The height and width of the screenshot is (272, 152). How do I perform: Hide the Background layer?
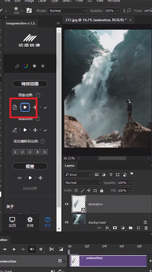[x=67, y=222]
